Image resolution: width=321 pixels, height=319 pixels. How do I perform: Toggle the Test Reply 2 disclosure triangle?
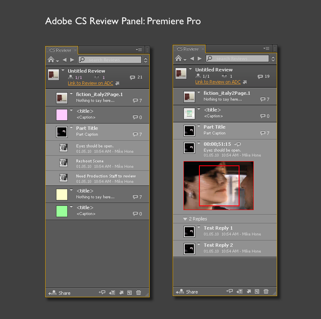(x=199, y=244)
